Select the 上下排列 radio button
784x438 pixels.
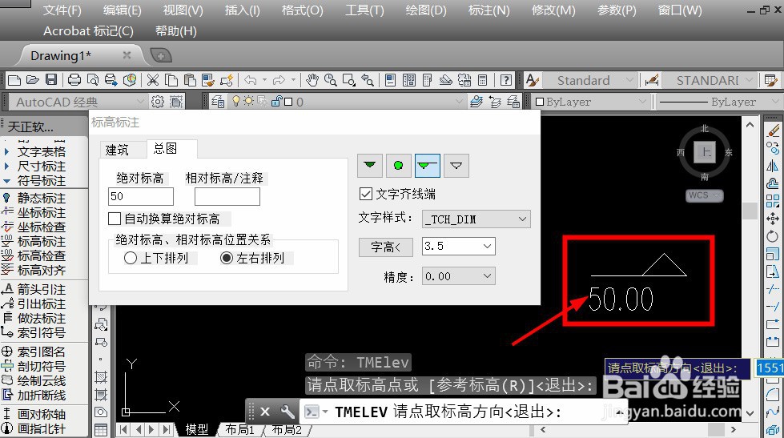click(x=131, y=258)
